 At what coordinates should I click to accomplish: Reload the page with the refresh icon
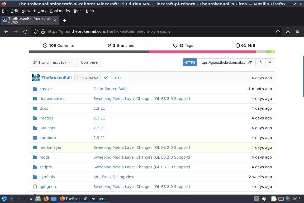point(25,31)
